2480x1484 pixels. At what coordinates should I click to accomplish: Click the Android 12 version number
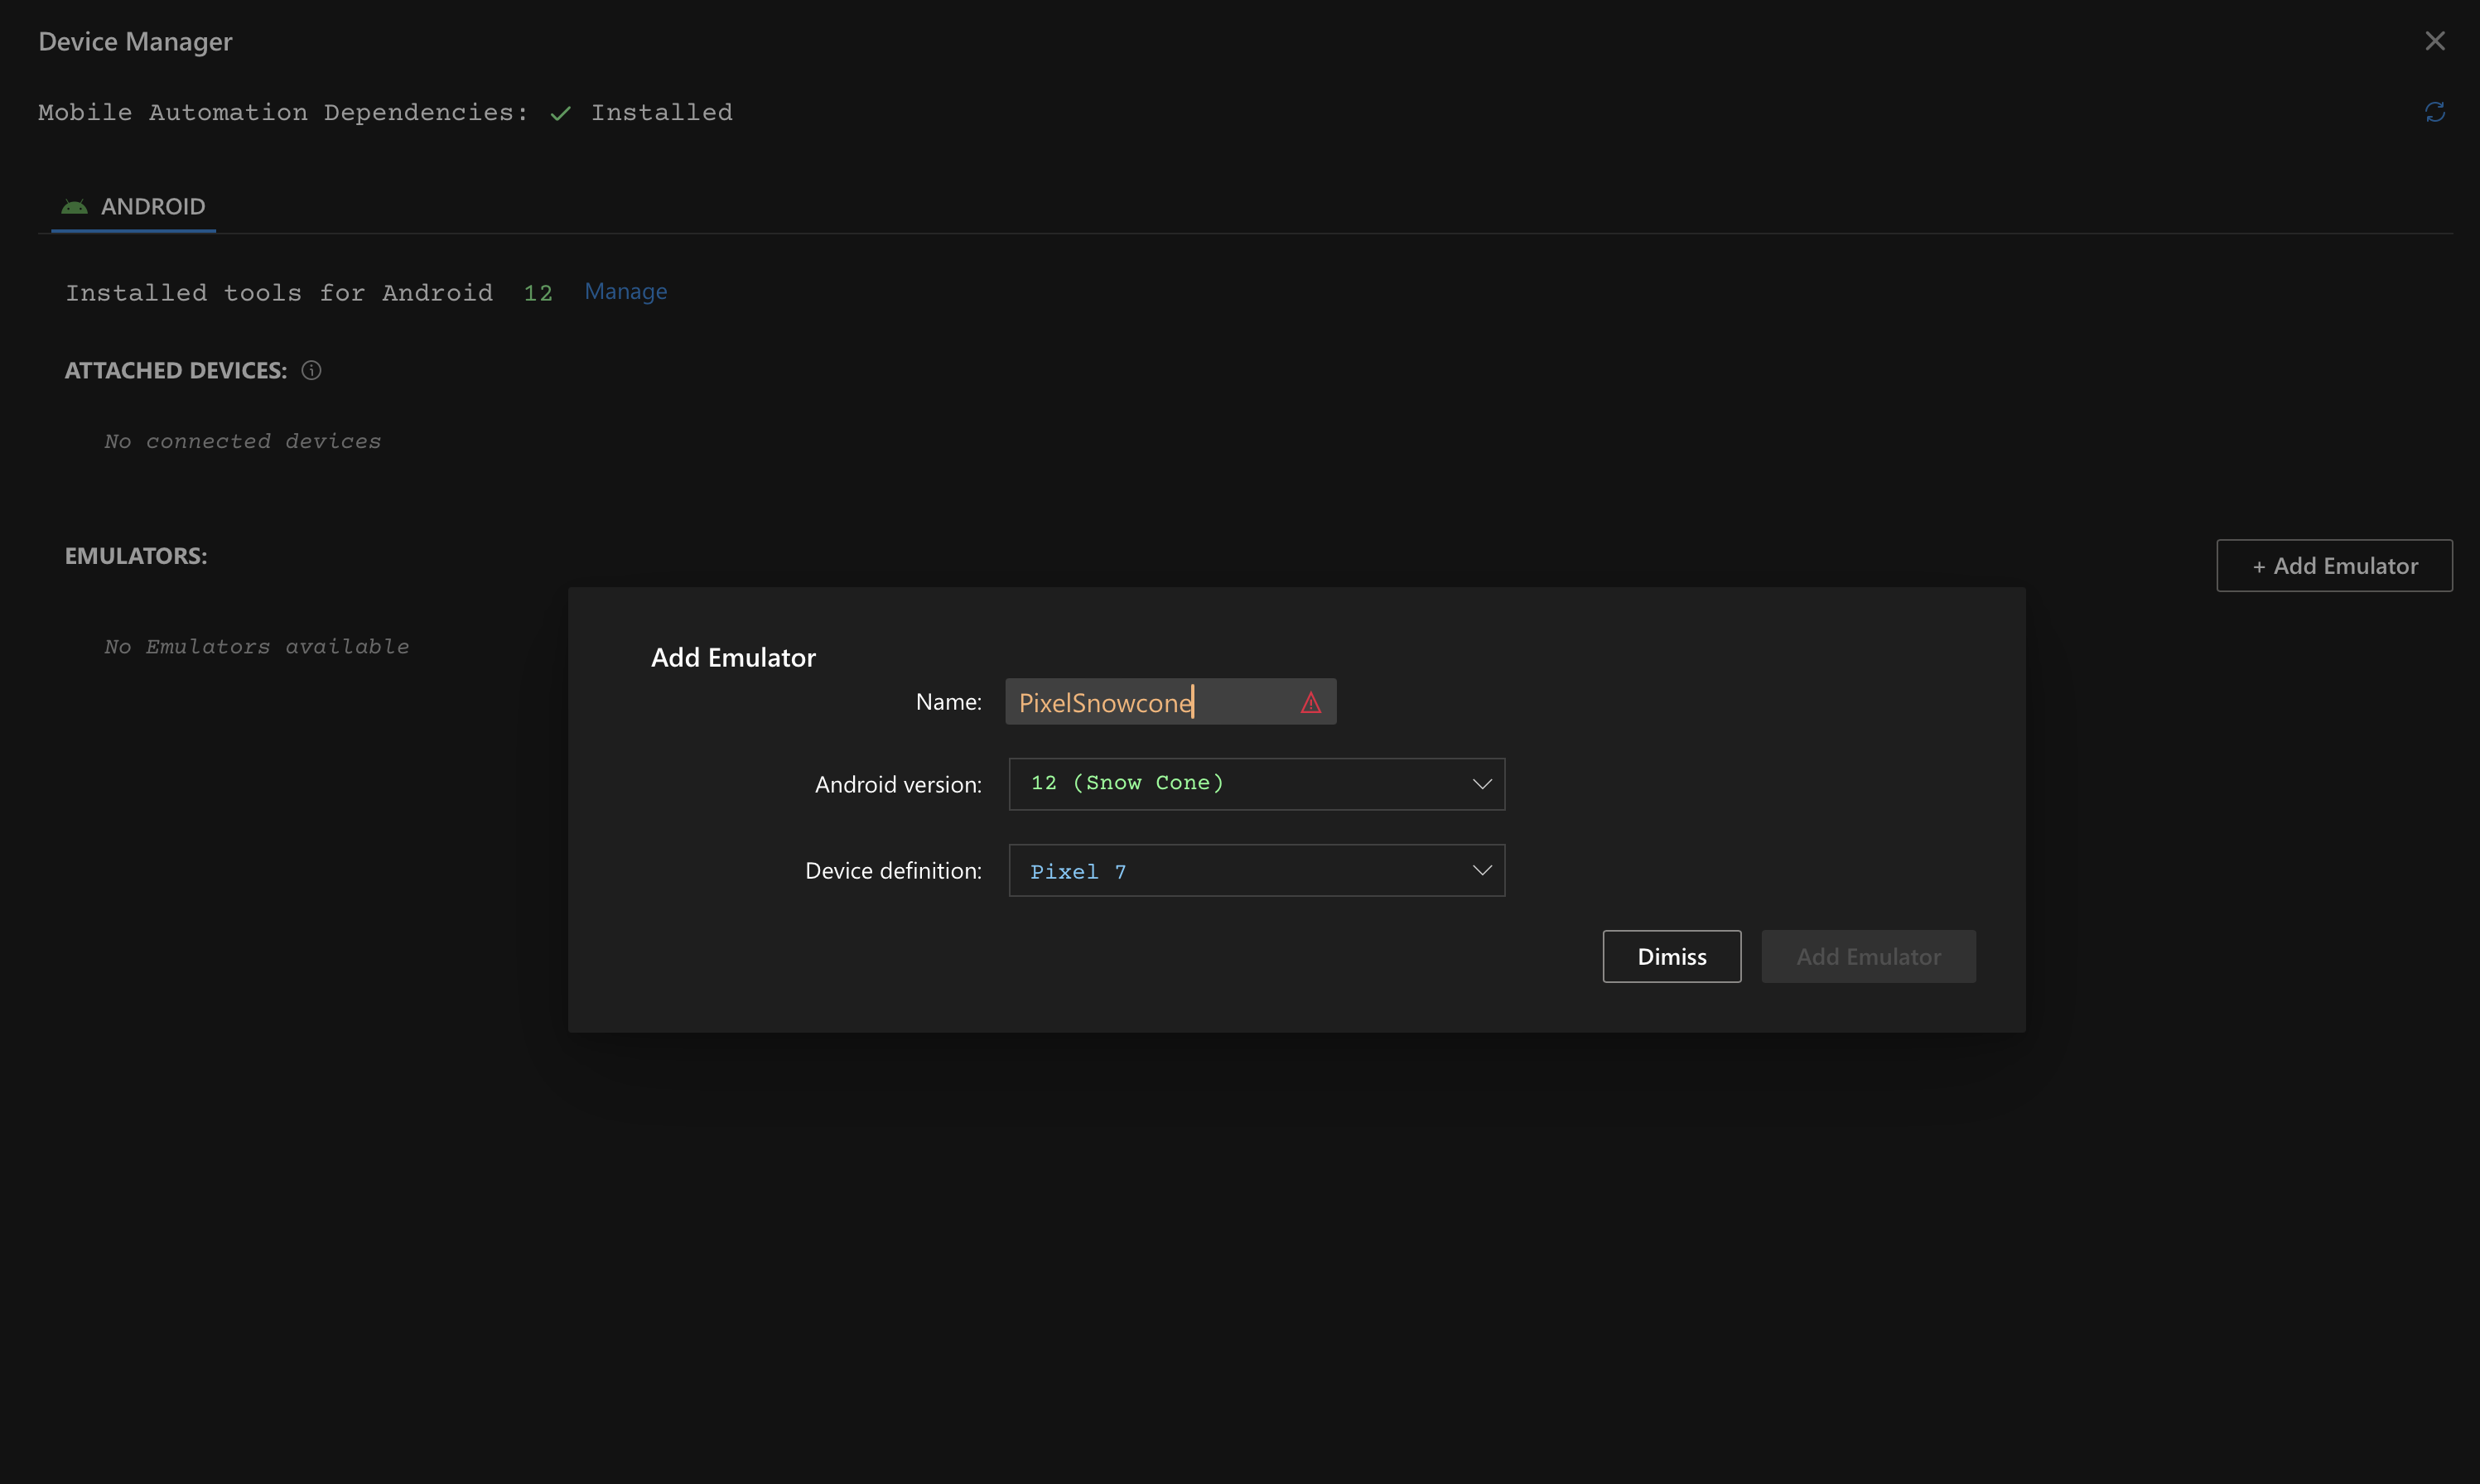click(x=538, y=293)
